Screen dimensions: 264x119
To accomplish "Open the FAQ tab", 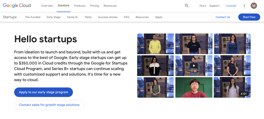I will click(x=126, y=17).
